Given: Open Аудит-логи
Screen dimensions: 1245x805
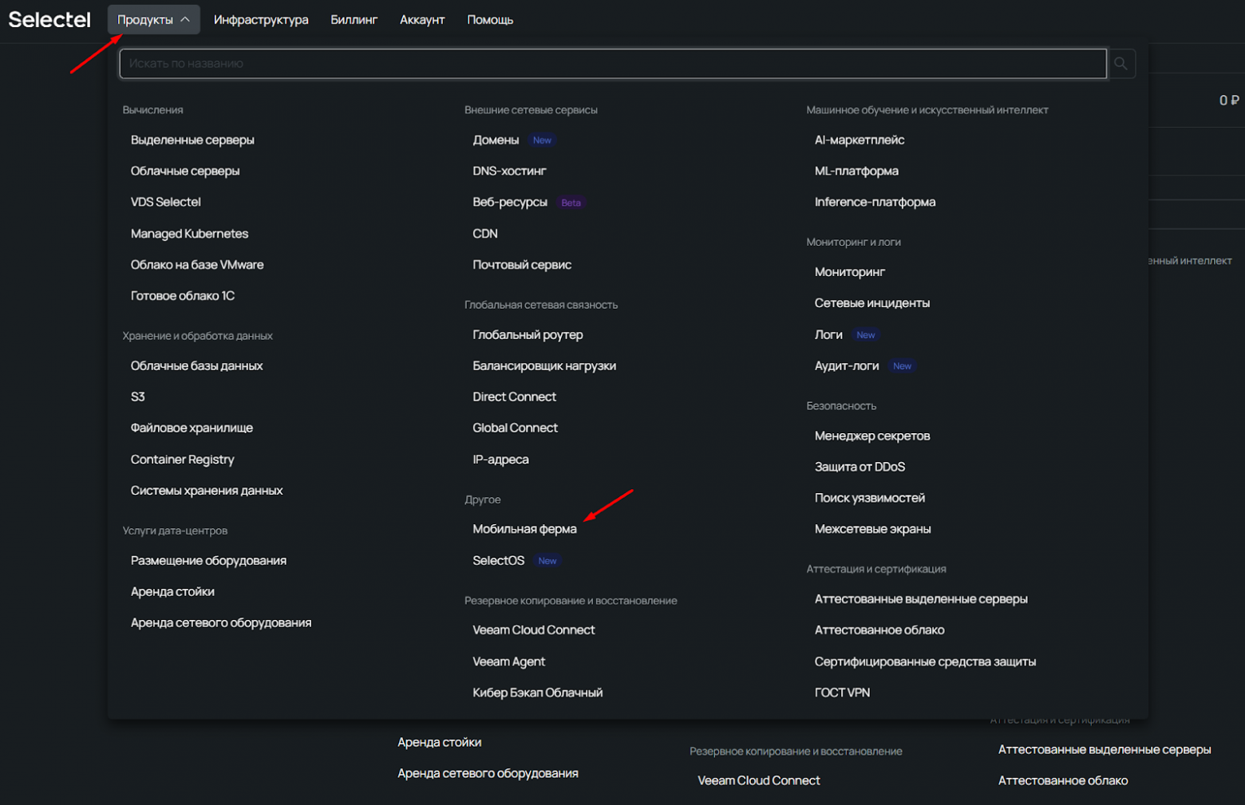Looking at the screenshot, I should point(847,366).
